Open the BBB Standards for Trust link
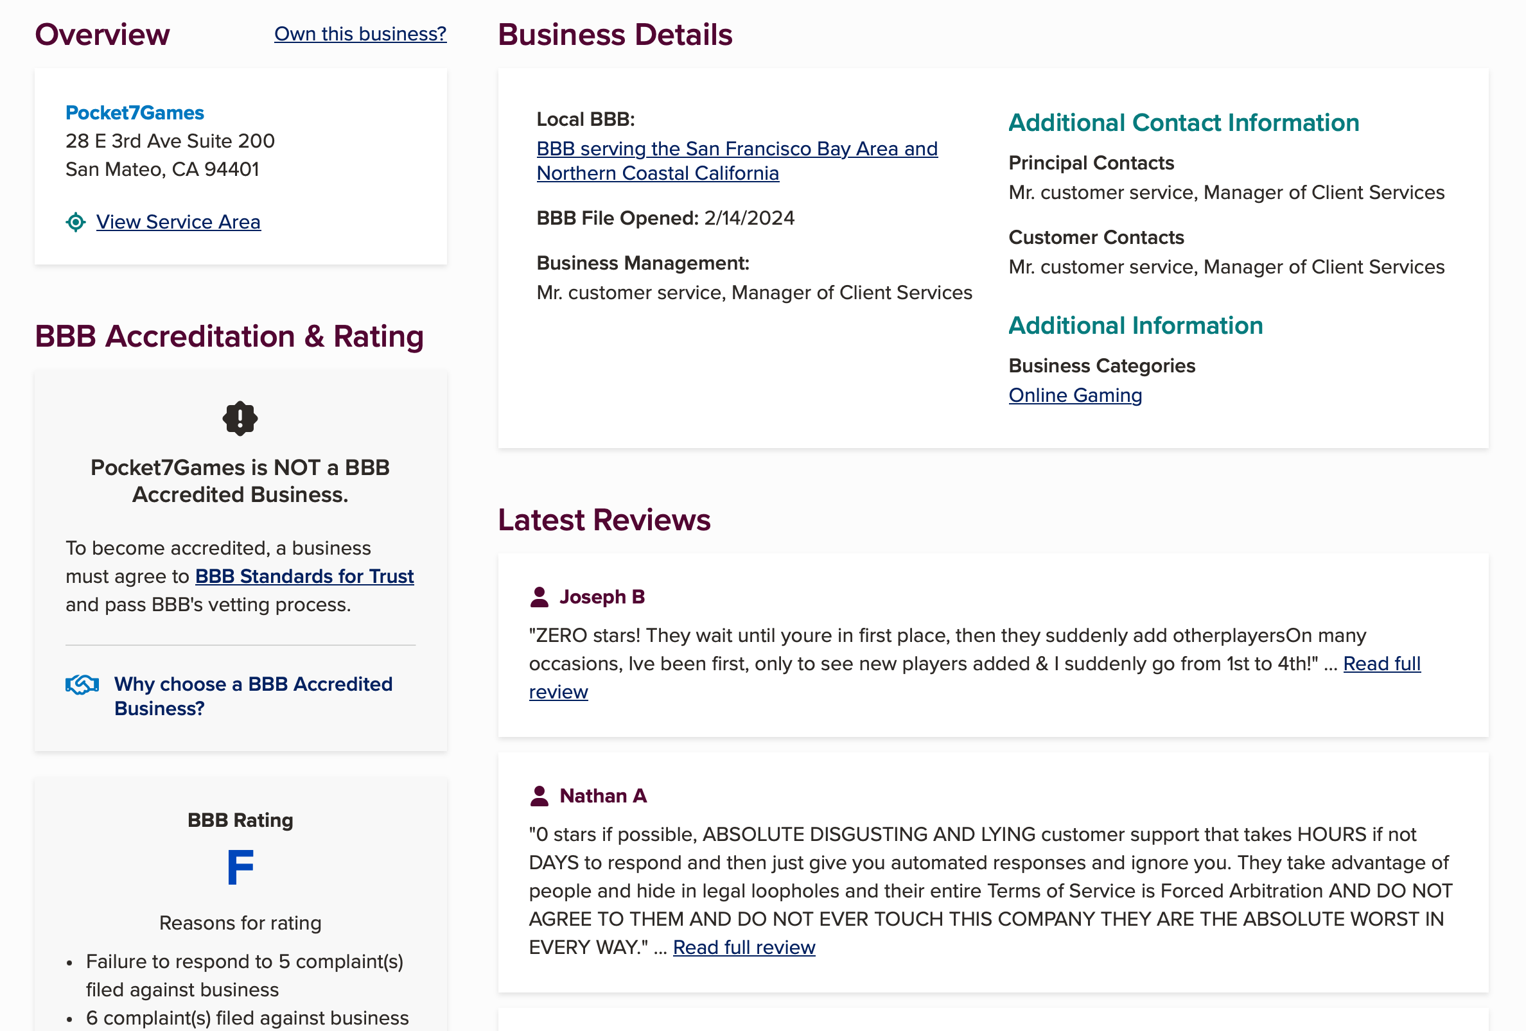Viewport: 1526px width, 1031px height. coord(304,576)
